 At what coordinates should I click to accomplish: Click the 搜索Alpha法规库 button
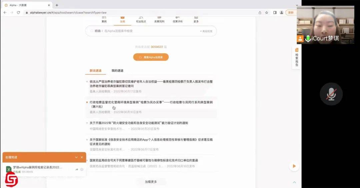151,57
